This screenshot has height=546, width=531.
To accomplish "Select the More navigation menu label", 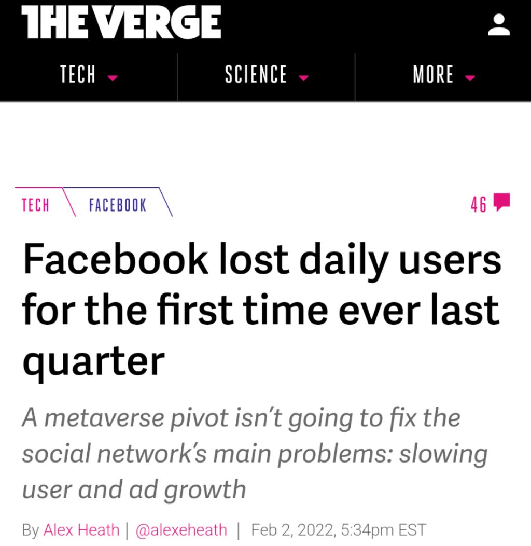I will tap(434, 75).
